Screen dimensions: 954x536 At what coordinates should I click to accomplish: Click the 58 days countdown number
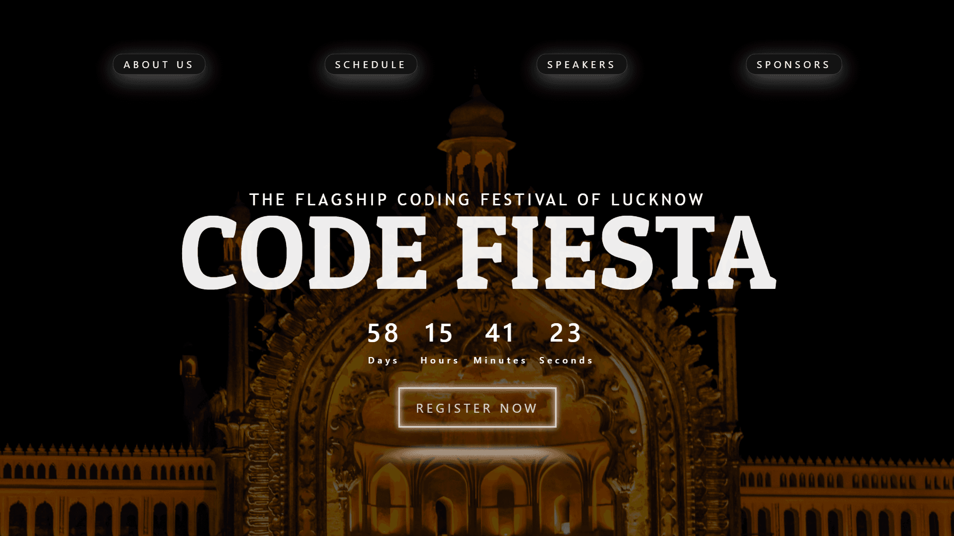pos(383,333)
